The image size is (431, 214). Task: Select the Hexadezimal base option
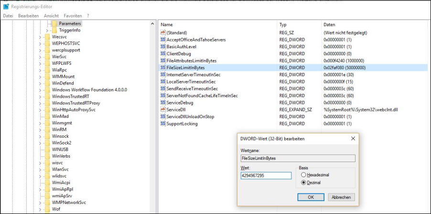[x=315, y=174]
